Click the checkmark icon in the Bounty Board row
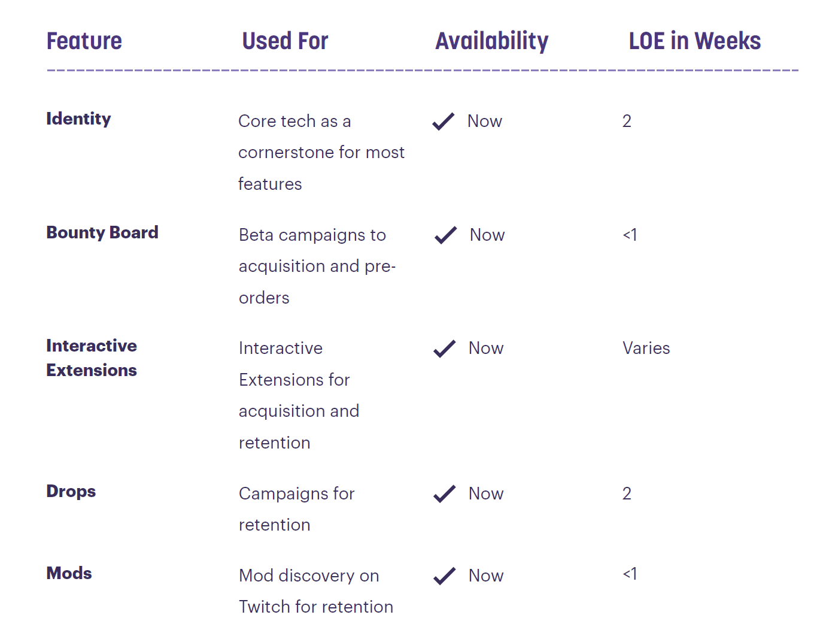 click(446, 235)
